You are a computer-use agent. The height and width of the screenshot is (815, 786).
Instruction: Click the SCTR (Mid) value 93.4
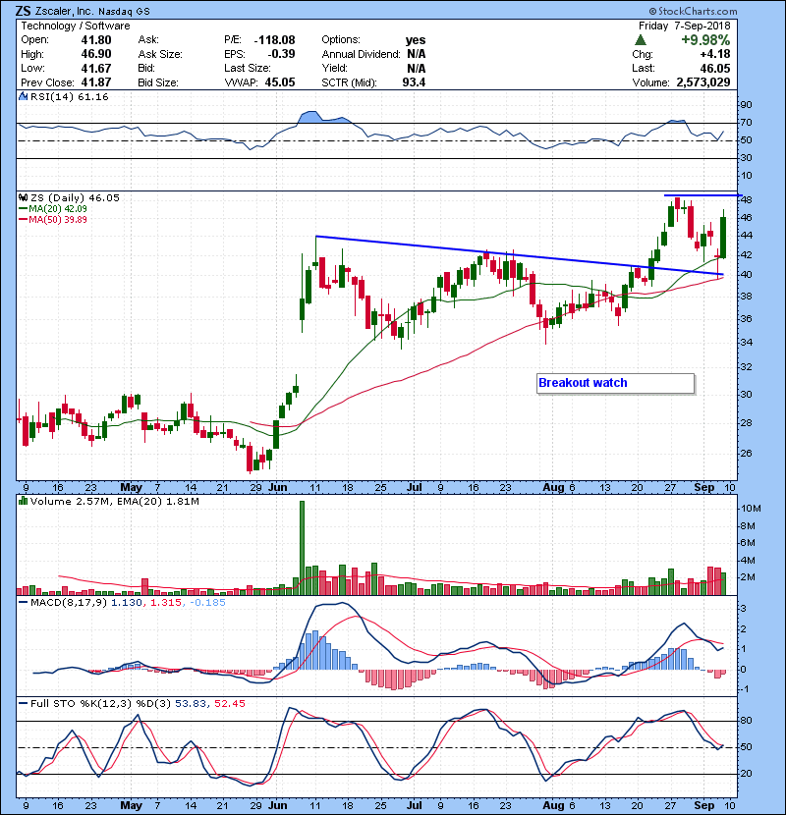click(x=414, y=82)
